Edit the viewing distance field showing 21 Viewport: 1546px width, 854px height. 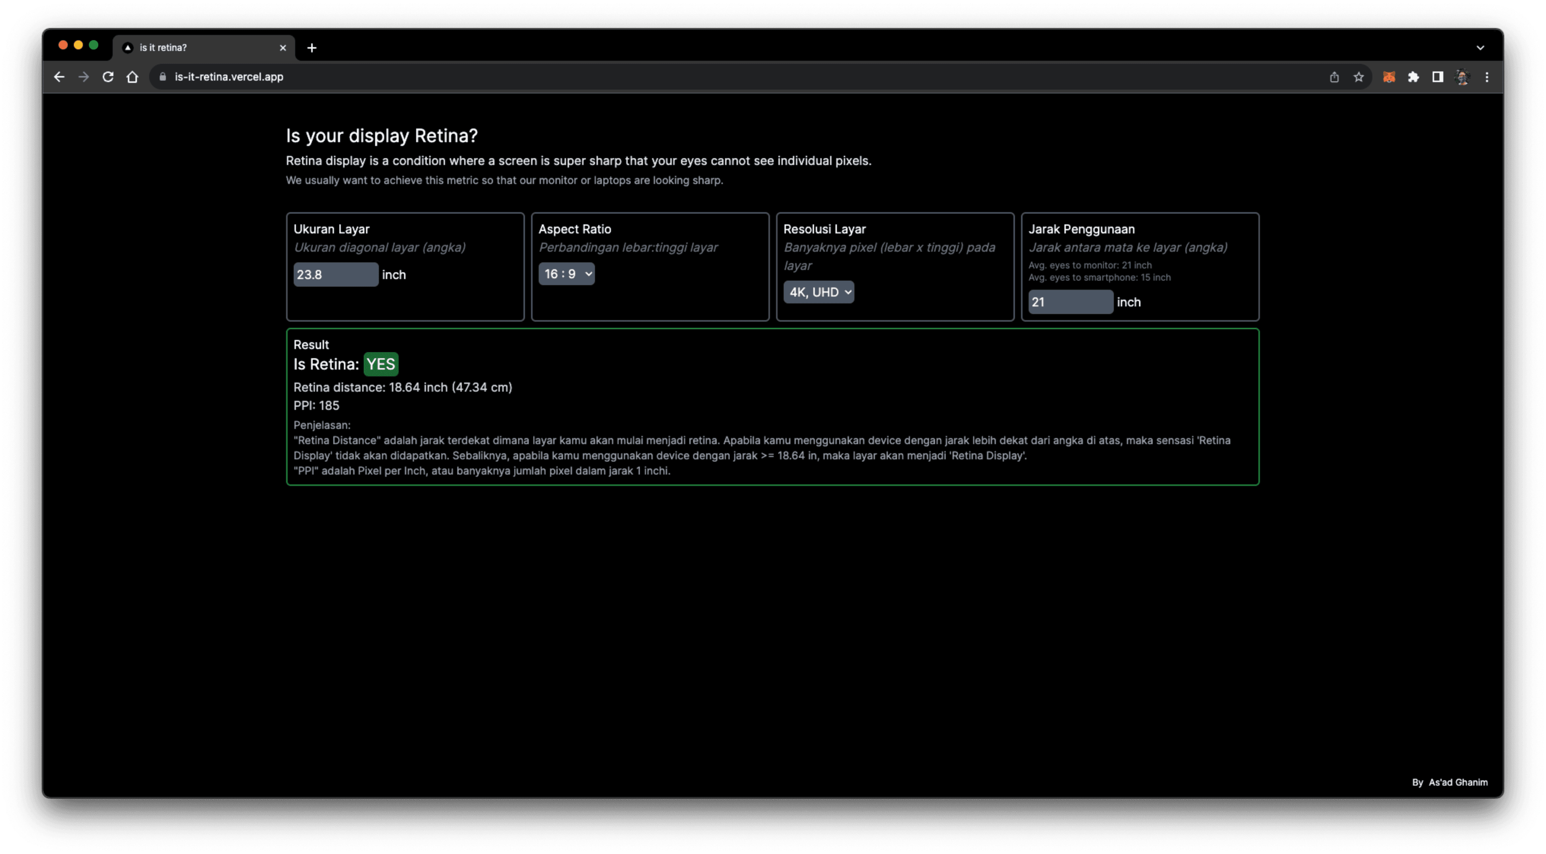pyautogui.click(x=1070, y=302)
